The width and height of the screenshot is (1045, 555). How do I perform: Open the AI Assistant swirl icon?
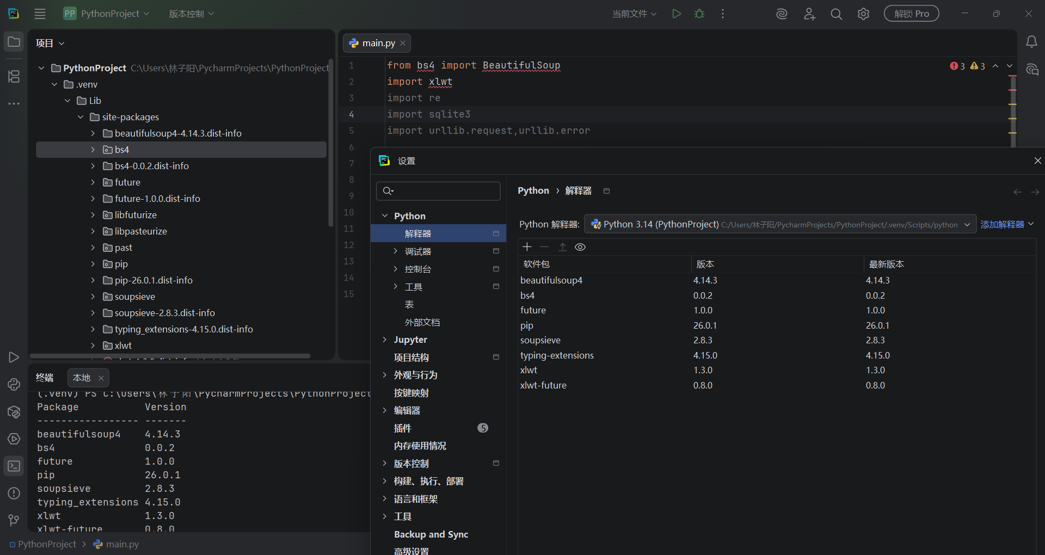tap(782, 14)
